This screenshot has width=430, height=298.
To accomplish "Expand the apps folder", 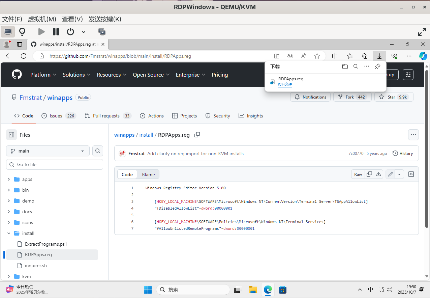I will 9,179.
